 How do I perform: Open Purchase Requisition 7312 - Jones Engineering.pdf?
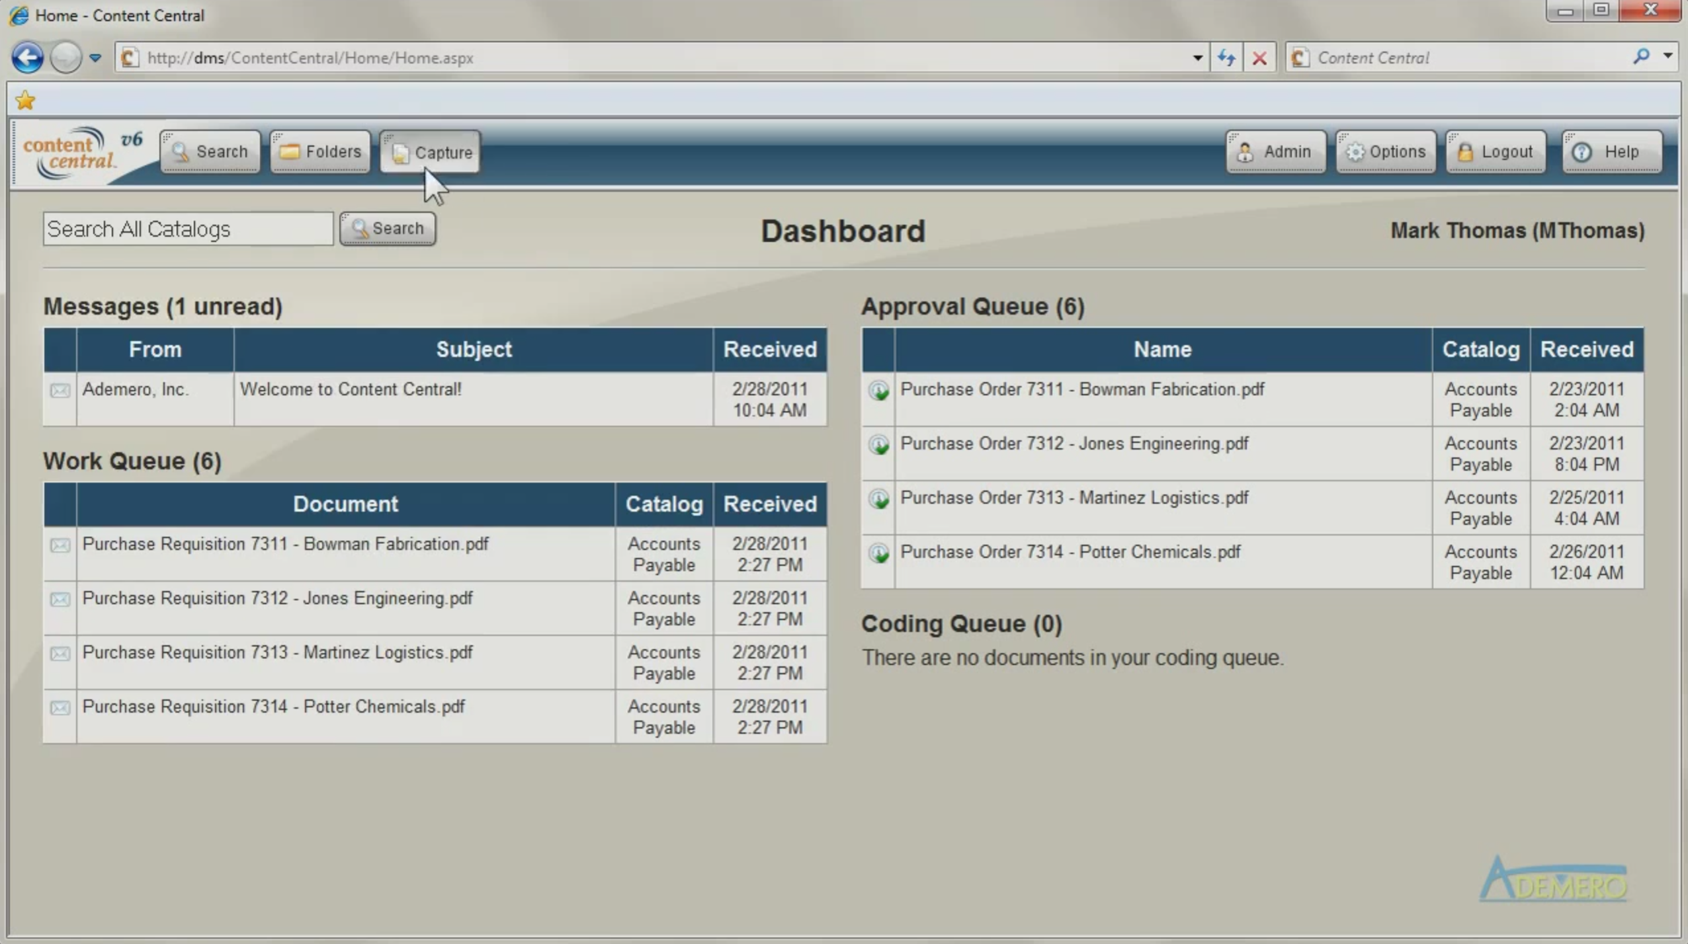click(x=277, y=598)
